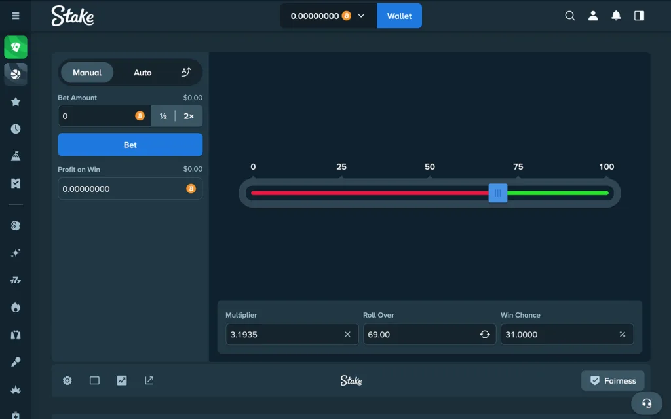This screenshot has height=419, width=671.
Task: Click the search magnifier icon
Action: 569,16
